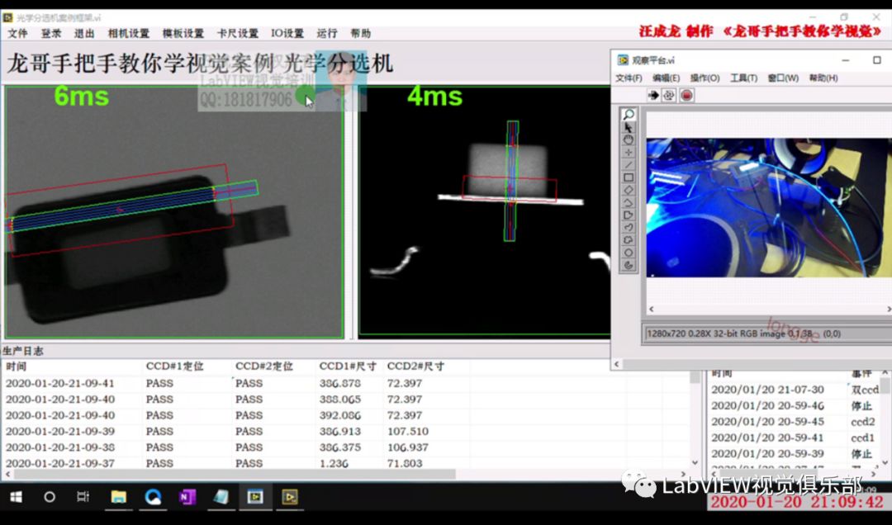
Task: Click the CCD#2定位 column header
Action: (264, 367)
